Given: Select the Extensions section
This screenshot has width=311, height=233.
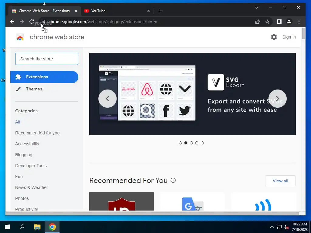Looking at the screenshot, I should click(x=44, y=77).
